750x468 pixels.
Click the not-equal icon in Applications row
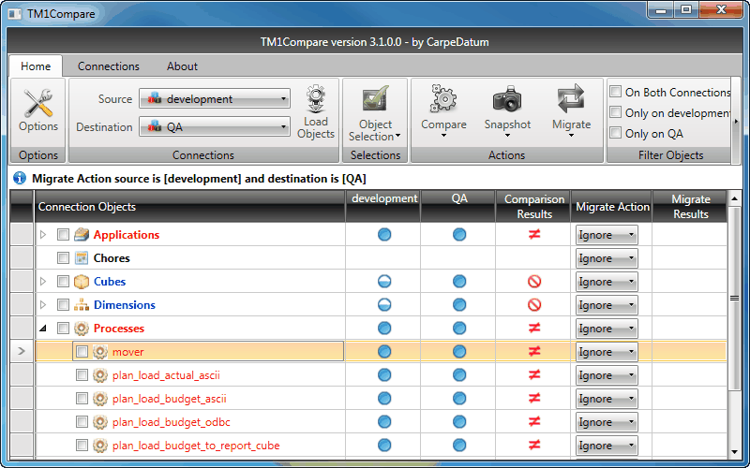(534, 235)
